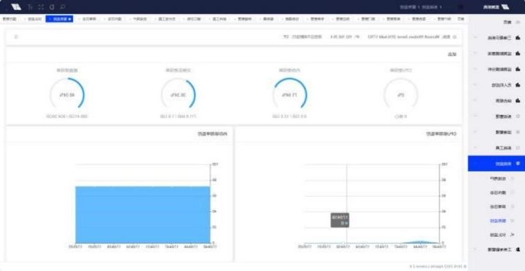Open 在线用户 in the sidebar submenu
Image resolution: width=525 pixels, height=271 pixels.
tap(497, 178)
